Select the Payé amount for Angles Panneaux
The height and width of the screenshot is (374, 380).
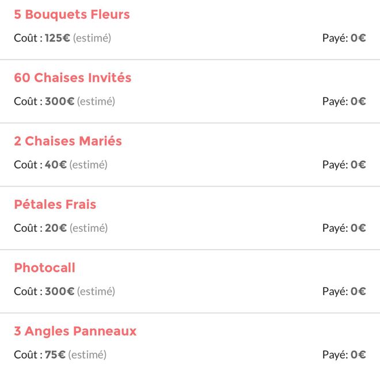[358, 354]
